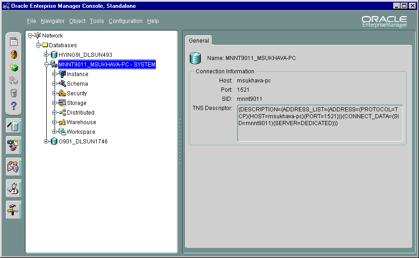Click the SID value mnnt9011
The width and height of the screenshot is (419, 258).
(x=249, y=99)
